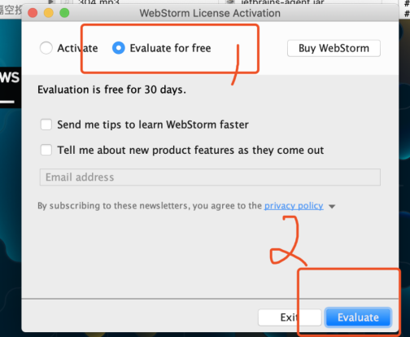
Task: Expand the arrow beside privacy policy
Action: [x=332, y=207]
